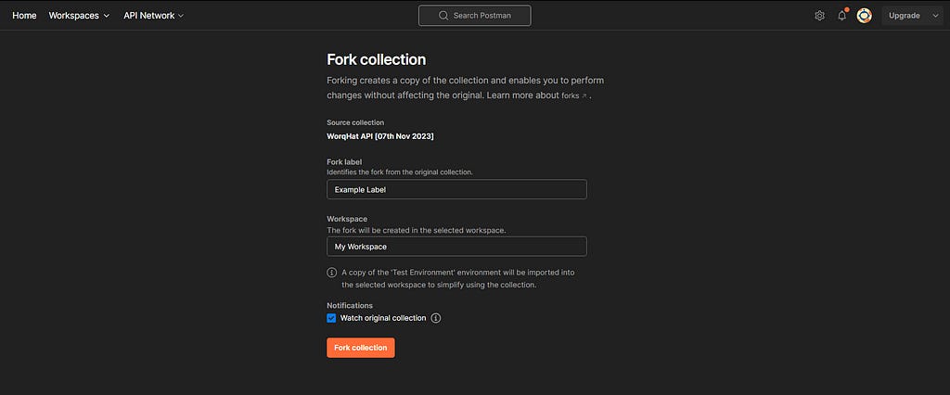Click the orange Fork collection button
The width and height of the screenshot is (950, 395).
(x=361, y=348)
